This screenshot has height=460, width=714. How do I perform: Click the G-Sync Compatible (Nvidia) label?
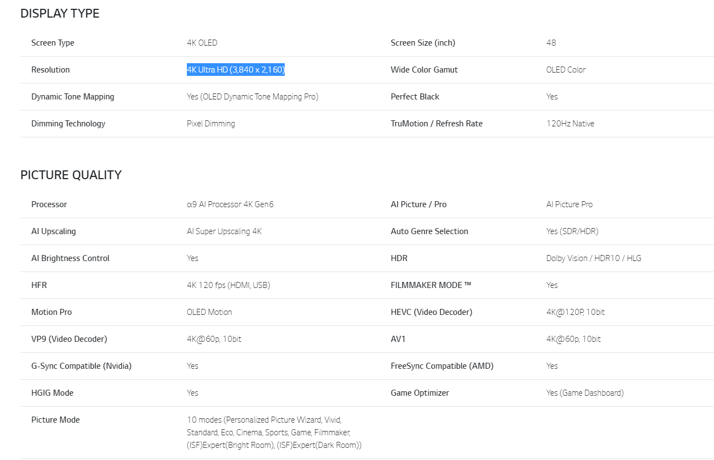pyautogui.click(x=81, y=366)
